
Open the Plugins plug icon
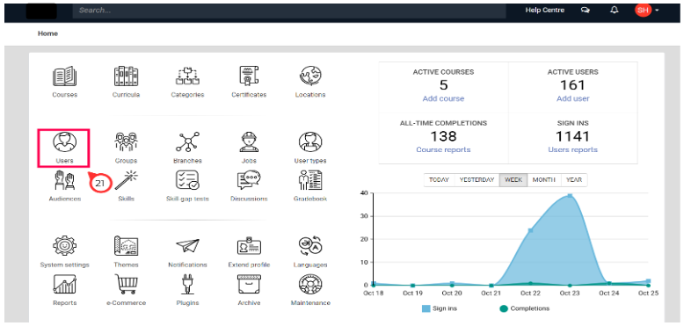[x=187, y=284]
